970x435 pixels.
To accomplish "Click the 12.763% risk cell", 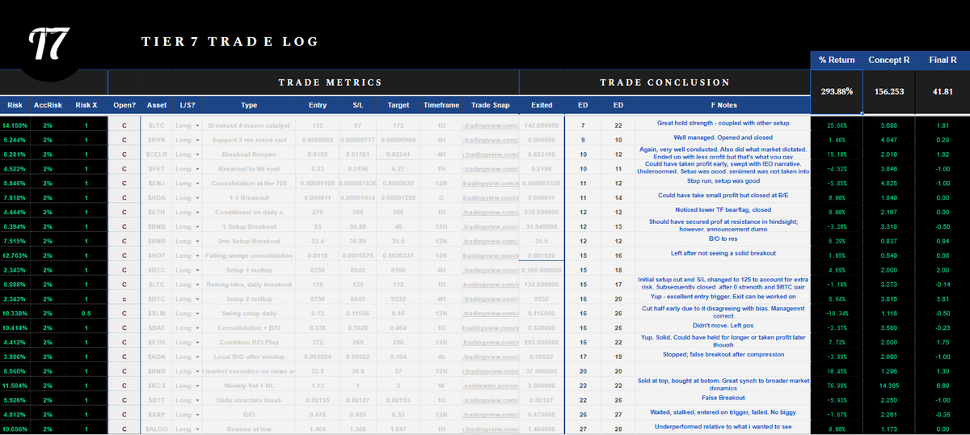I will pyautogui.click(x=15, y=256).
